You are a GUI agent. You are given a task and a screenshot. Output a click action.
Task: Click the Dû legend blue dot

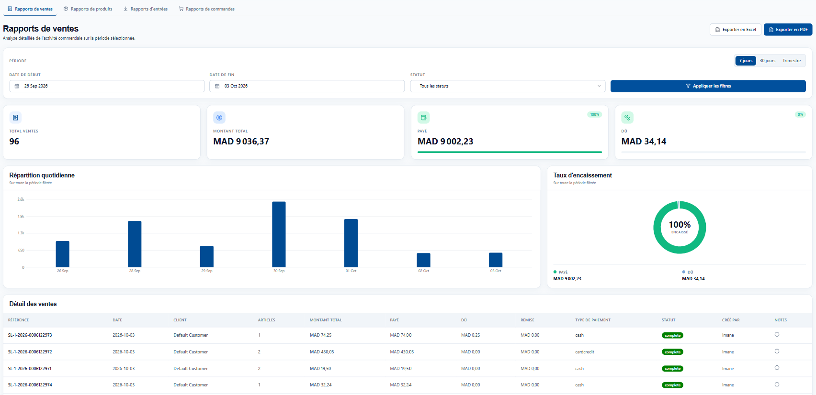[x=684, y=272]
